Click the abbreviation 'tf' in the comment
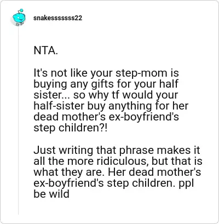 click(x=116, y=95)
